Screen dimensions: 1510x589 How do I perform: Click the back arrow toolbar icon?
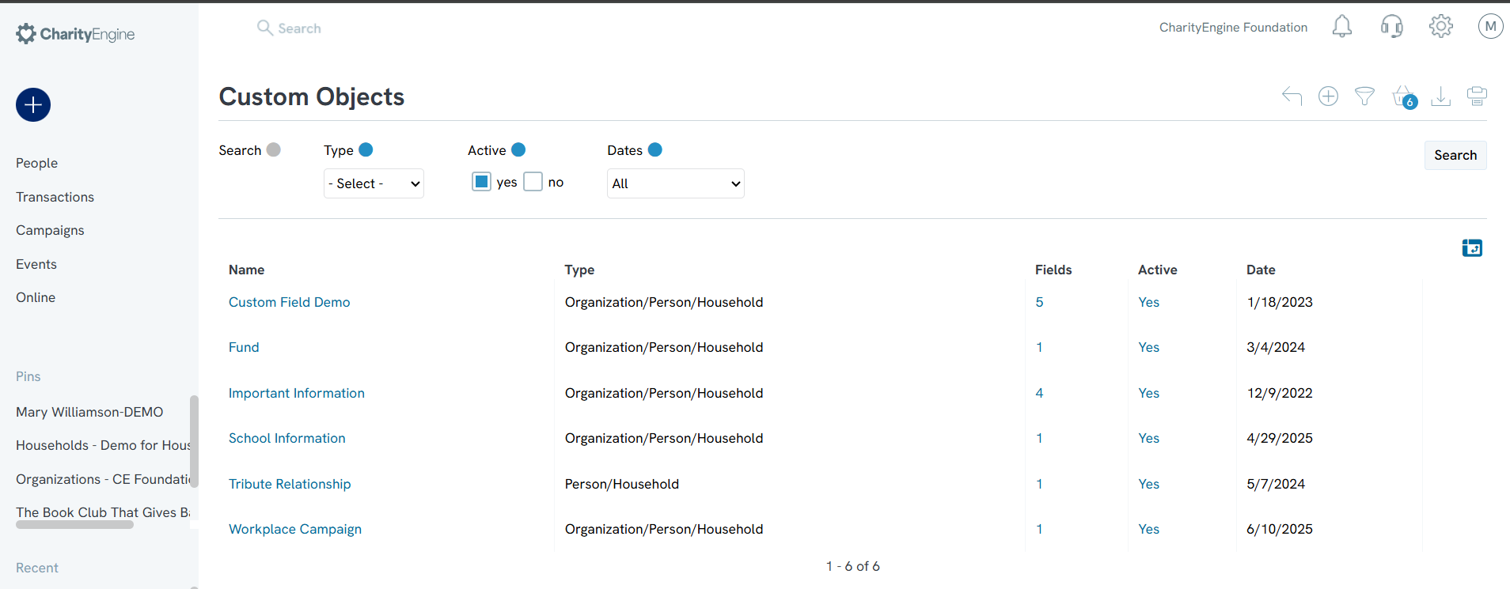pyautogui.click(x=1292, y=96)
